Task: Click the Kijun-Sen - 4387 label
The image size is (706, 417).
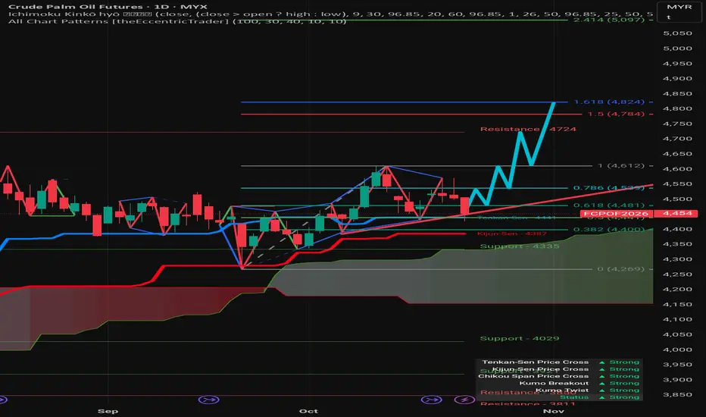Action: 512,234
